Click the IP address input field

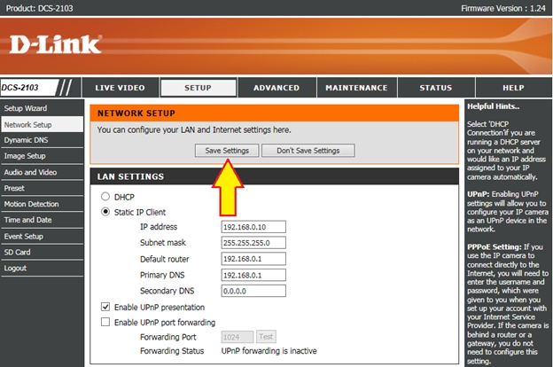[253, 227]
